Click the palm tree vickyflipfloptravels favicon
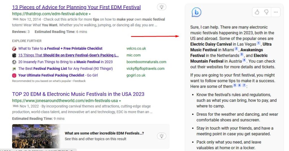 tap(14, 69)
